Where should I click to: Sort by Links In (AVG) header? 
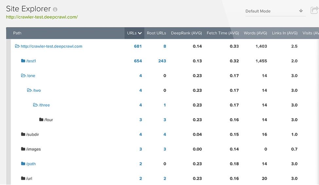(x=285, y=33)
